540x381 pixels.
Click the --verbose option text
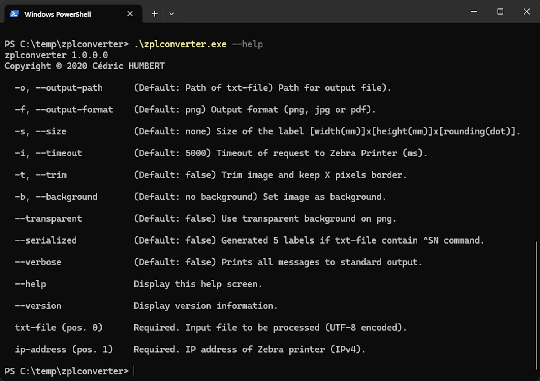coord(38,262)
